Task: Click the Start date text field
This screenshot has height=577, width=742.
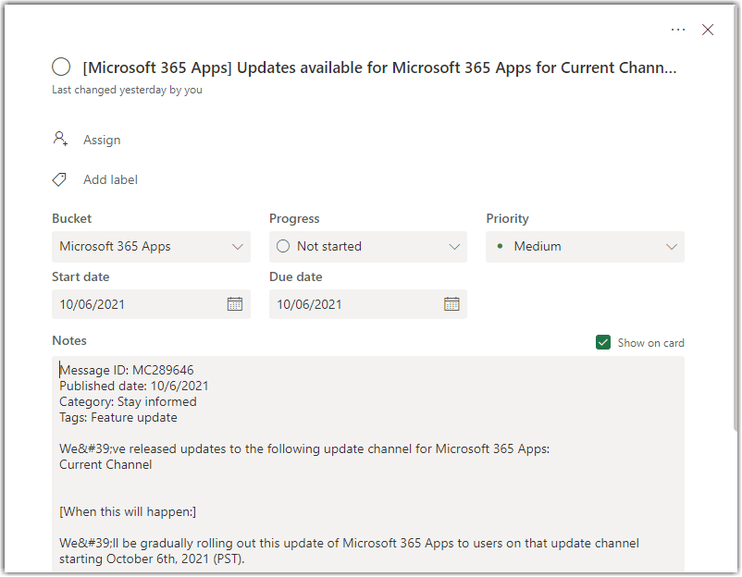Action: (134, 304)
